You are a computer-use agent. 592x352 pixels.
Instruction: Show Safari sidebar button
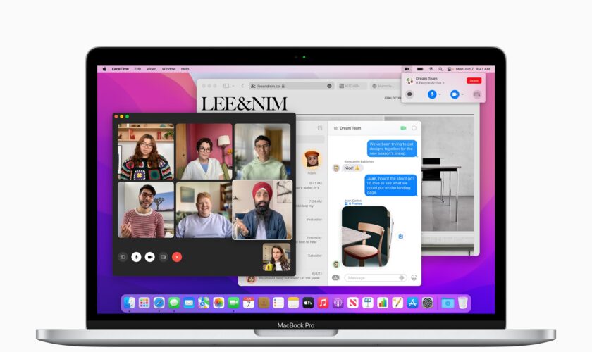[x=226, y=86]
